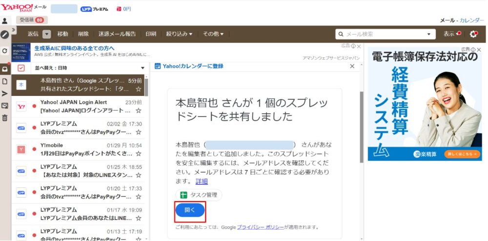
Task: Open the inbox tray icon in sidebar
Action: point(5,69)
